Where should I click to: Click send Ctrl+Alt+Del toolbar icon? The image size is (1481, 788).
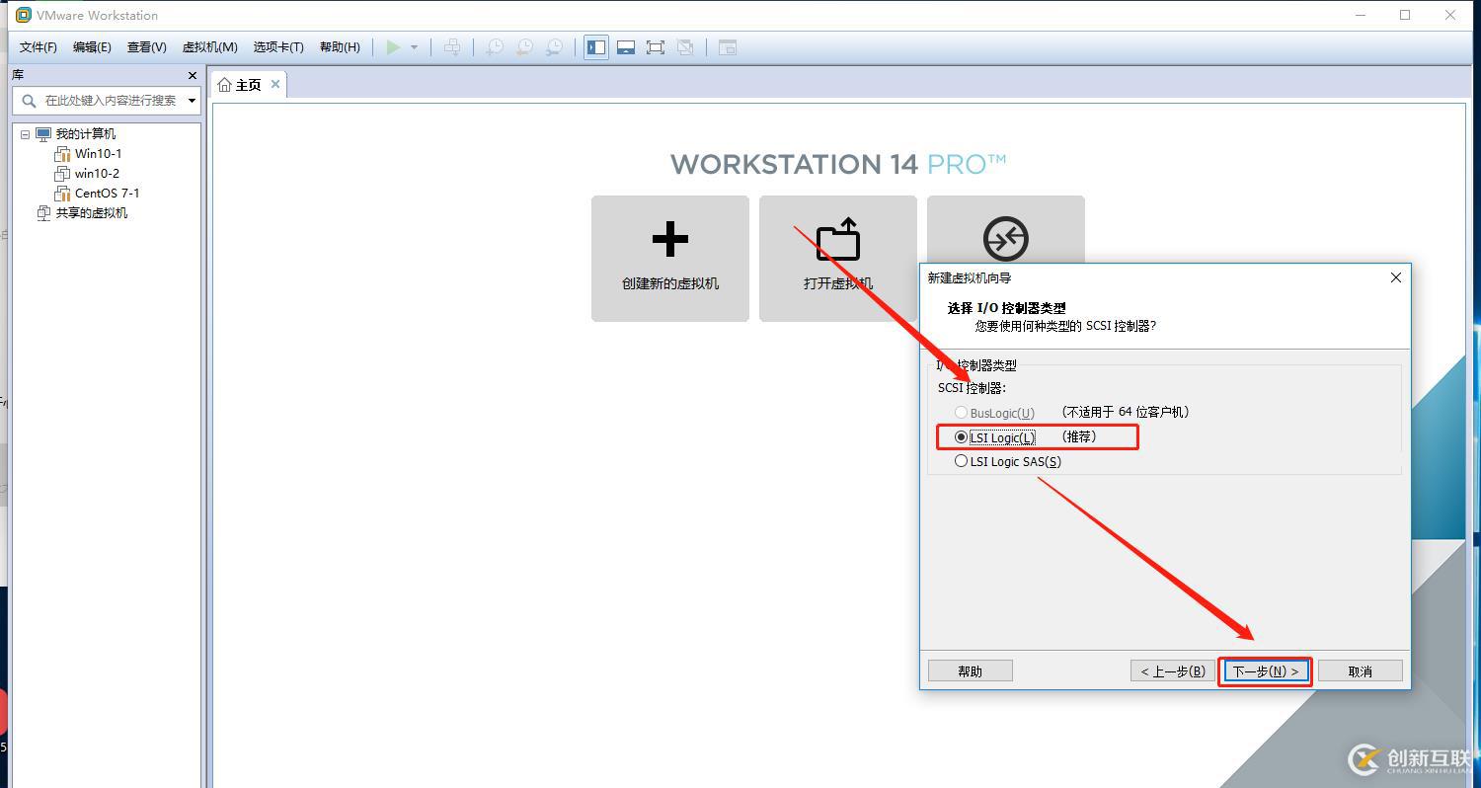click(x=452, y=47)
